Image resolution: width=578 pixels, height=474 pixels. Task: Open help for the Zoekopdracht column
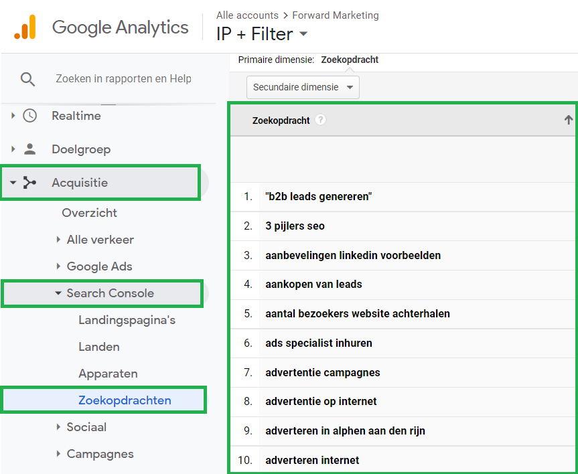click(x=320, y=120)
